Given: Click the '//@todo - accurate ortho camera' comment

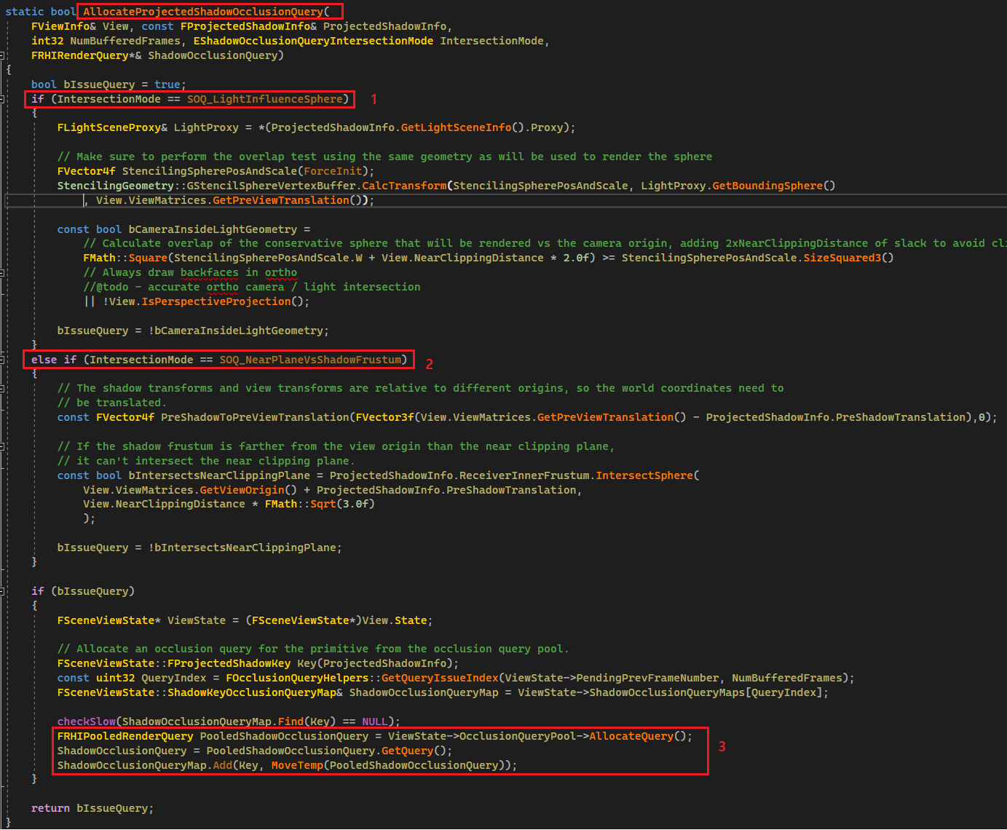Looking at the screenshot, I should [252, 287].
